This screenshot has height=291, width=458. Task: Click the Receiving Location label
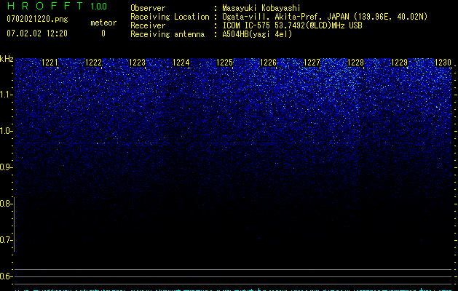(170, 17)
